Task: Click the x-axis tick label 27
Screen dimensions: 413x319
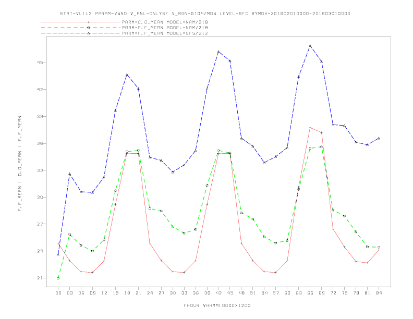Action: click(x=161, y=293)
